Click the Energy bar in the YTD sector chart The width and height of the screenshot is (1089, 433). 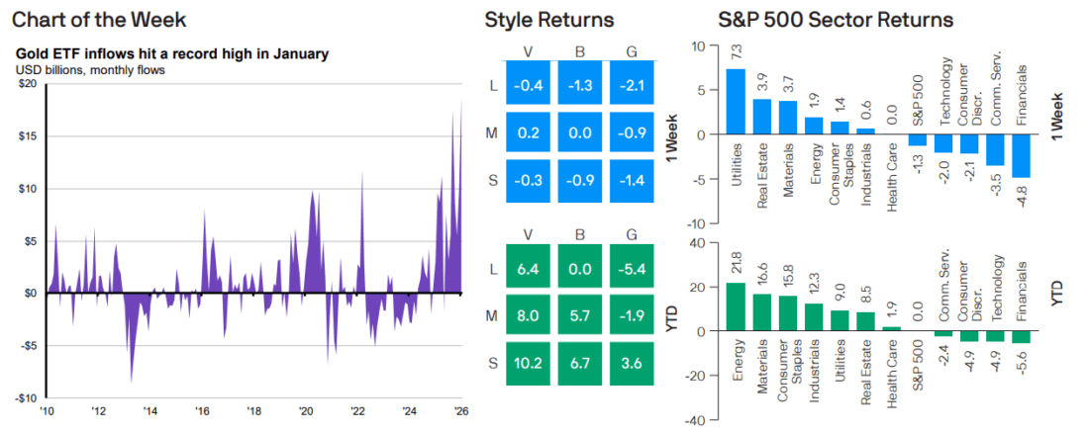pyautogui.click(x=737, y=307)
